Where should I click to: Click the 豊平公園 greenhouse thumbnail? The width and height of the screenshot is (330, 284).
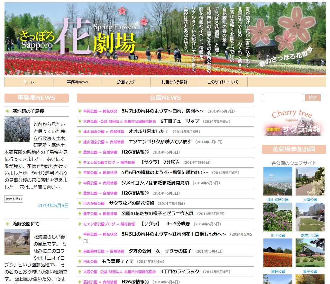click(x=310, y=253)
